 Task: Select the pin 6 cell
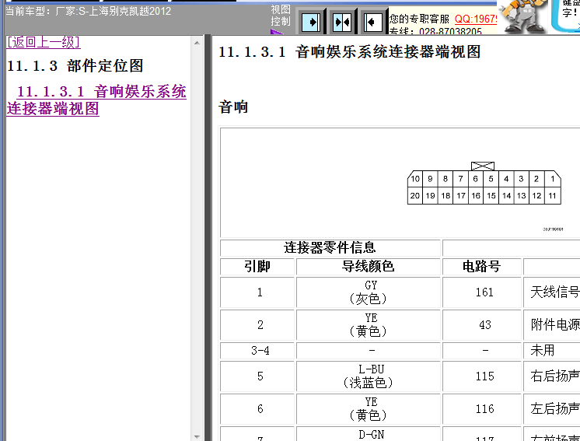(257, 409)
